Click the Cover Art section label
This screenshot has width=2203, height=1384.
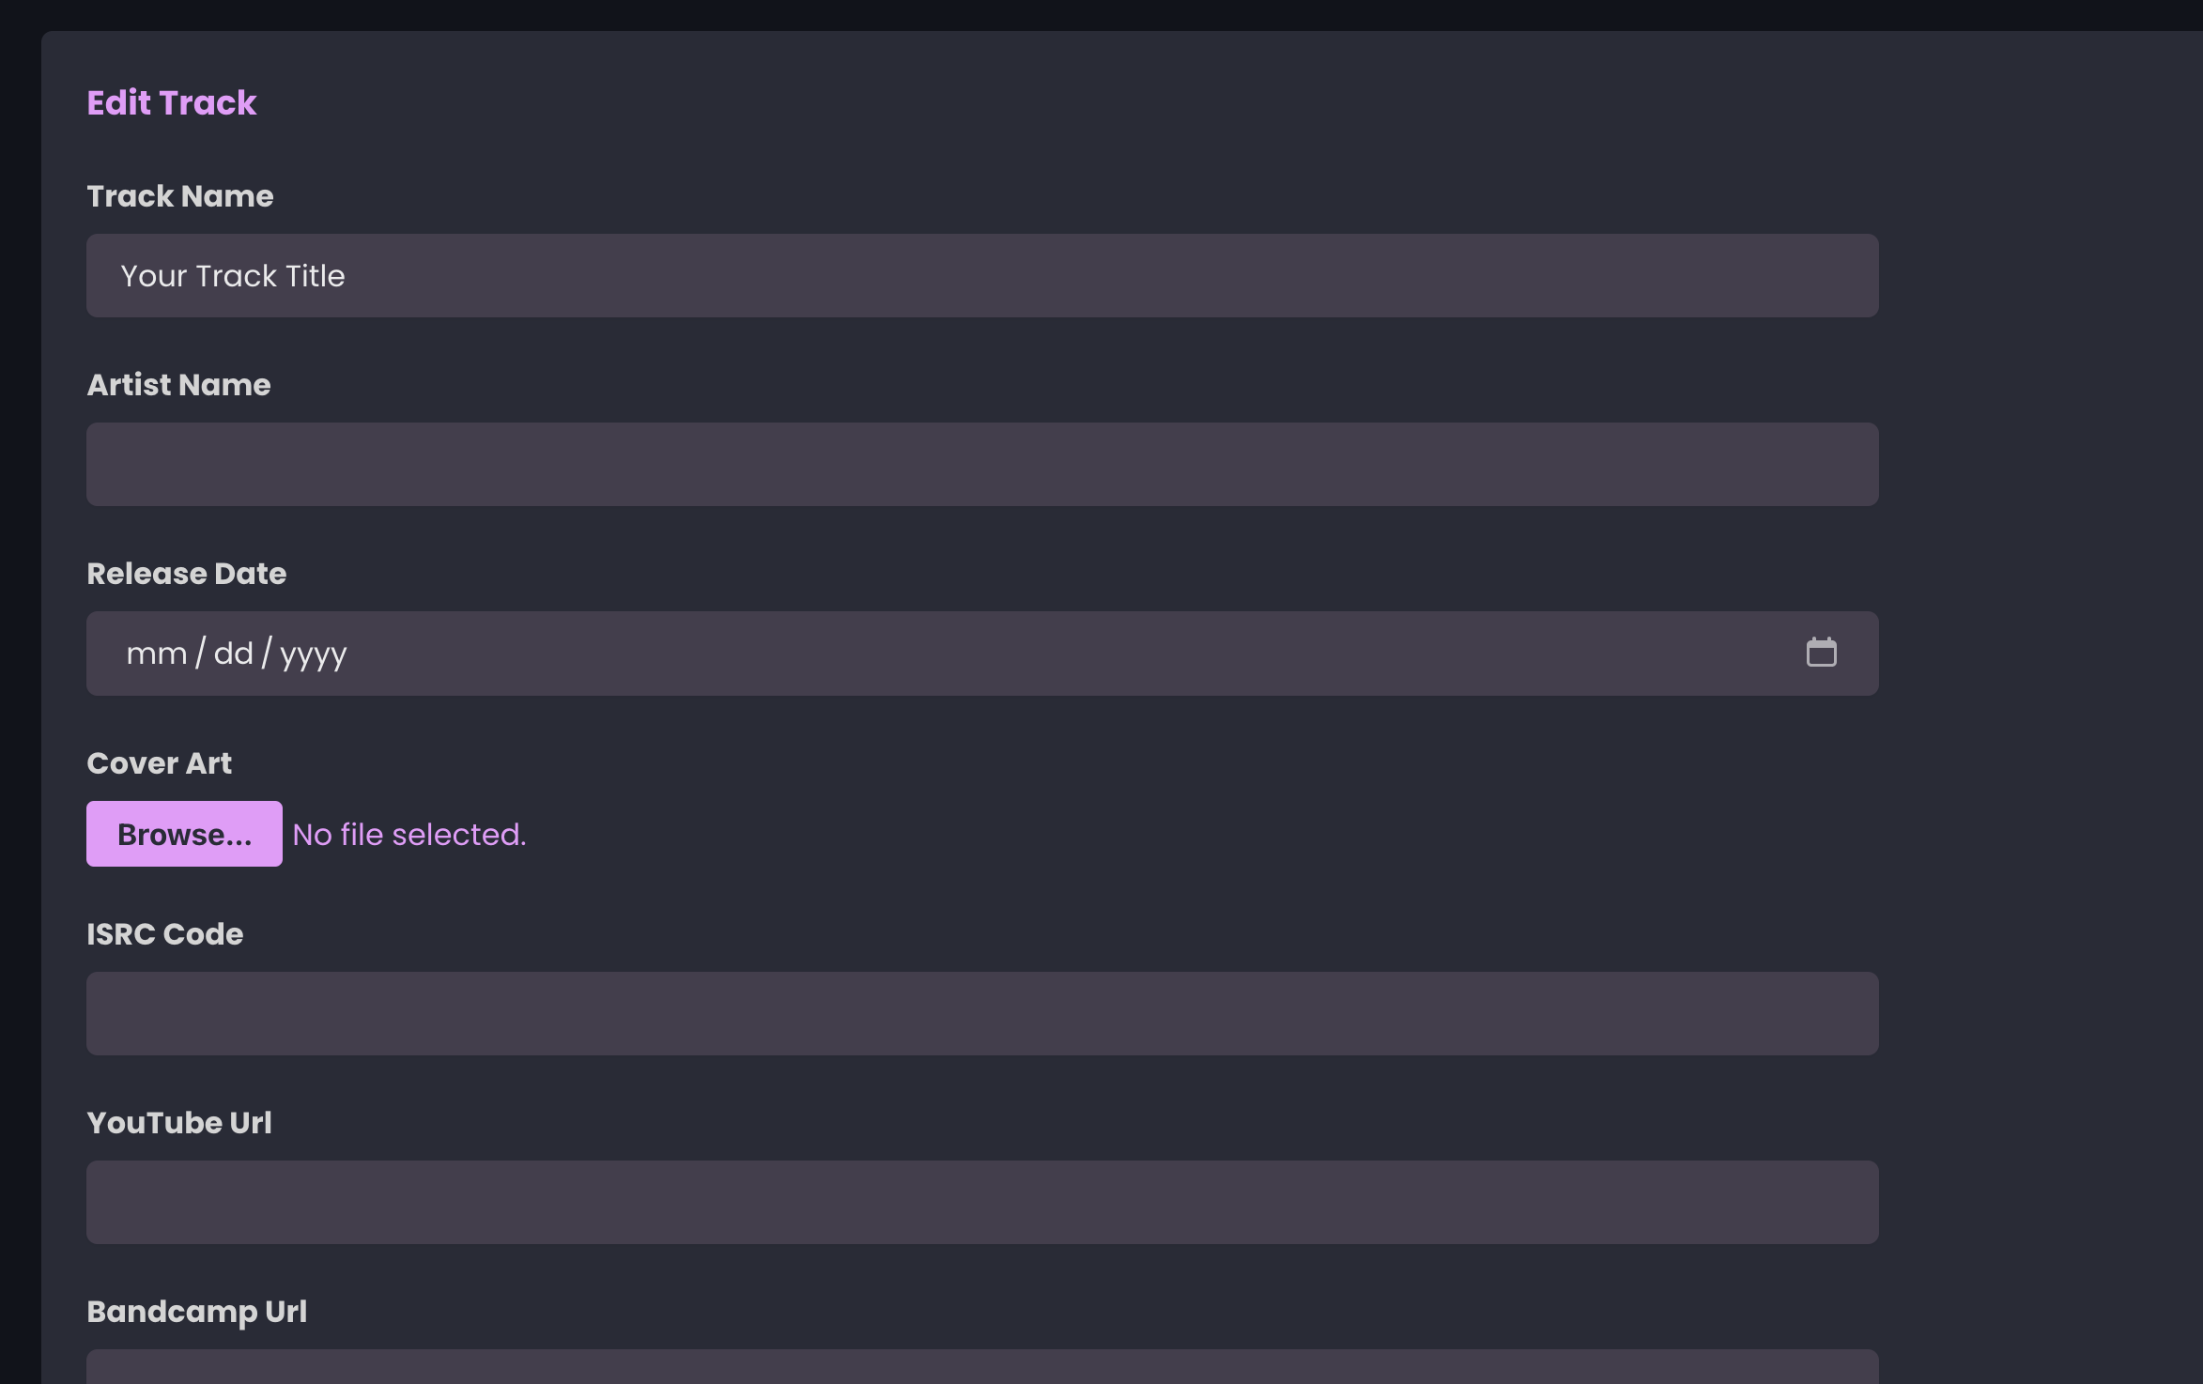pyautogui.click(x=159, y=762)
